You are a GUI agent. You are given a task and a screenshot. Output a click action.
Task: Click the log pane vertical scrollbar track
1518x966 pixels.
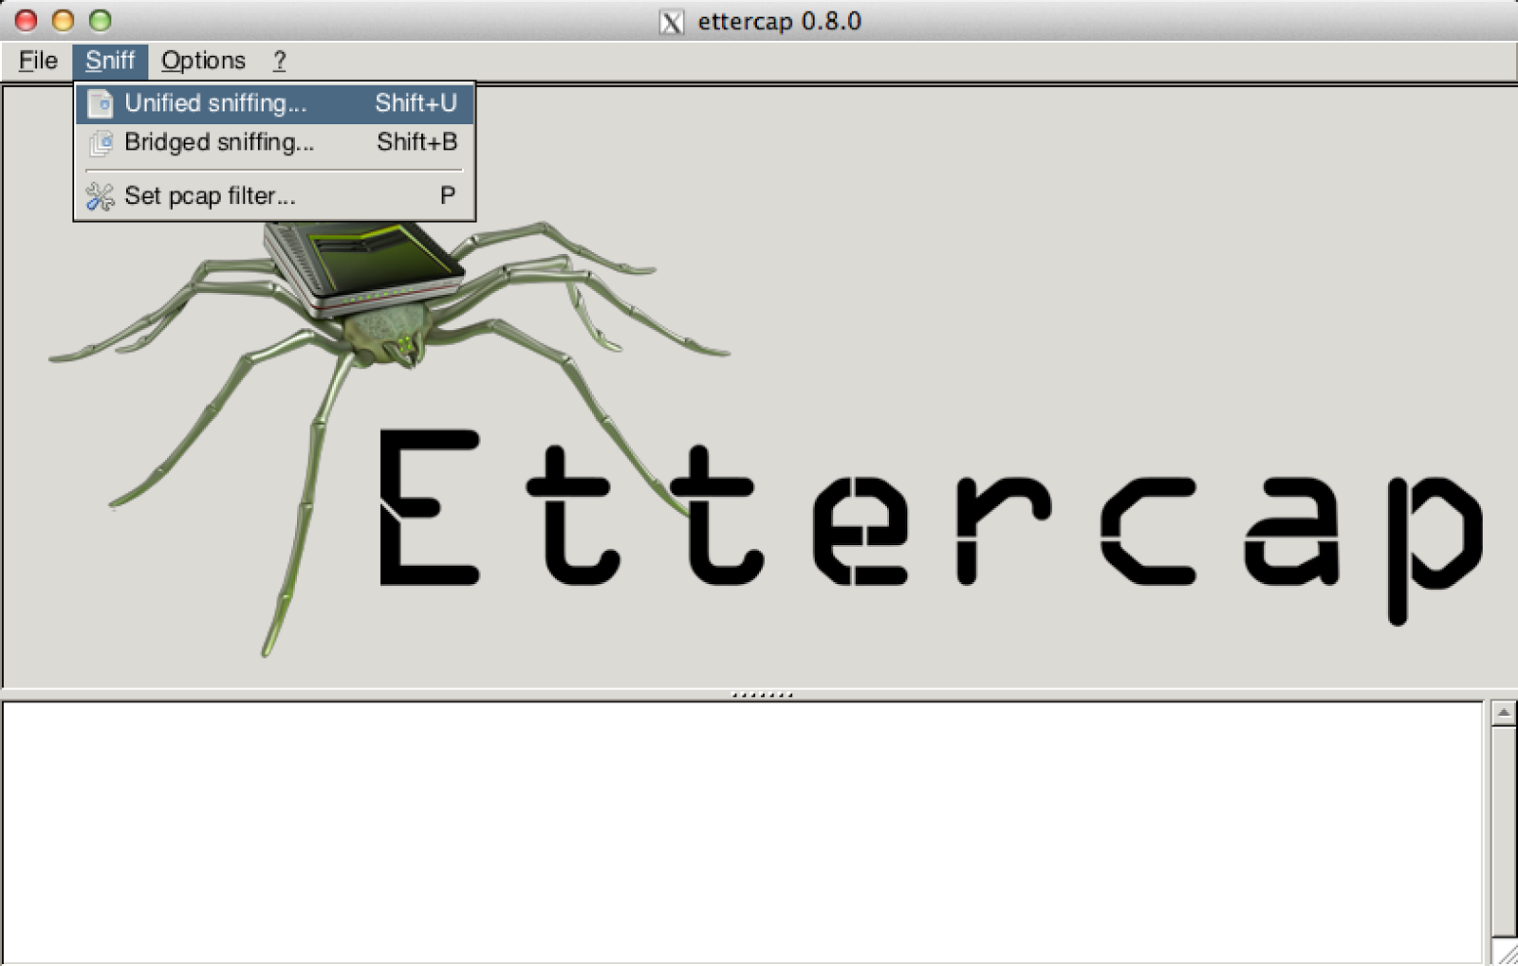tap(1504, 831)
